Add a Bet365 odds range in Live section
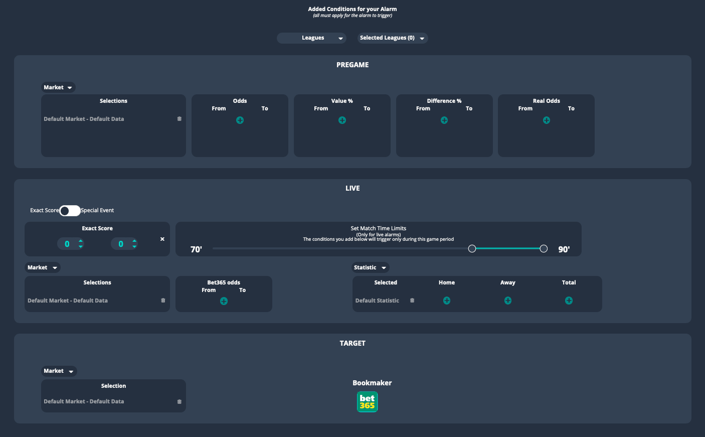This screenshot has width=705, height=437. click(224, 301)
